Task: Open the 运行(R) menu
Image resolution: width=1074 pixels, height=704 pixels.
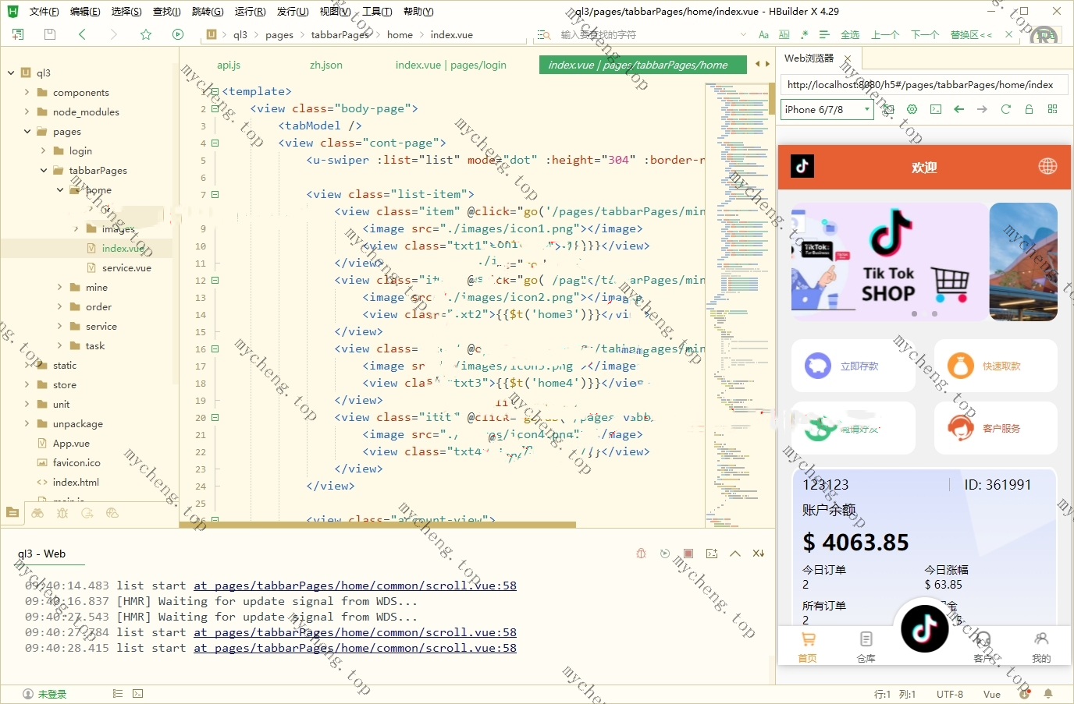Action: pyautogui.click(x=250, y=11)
